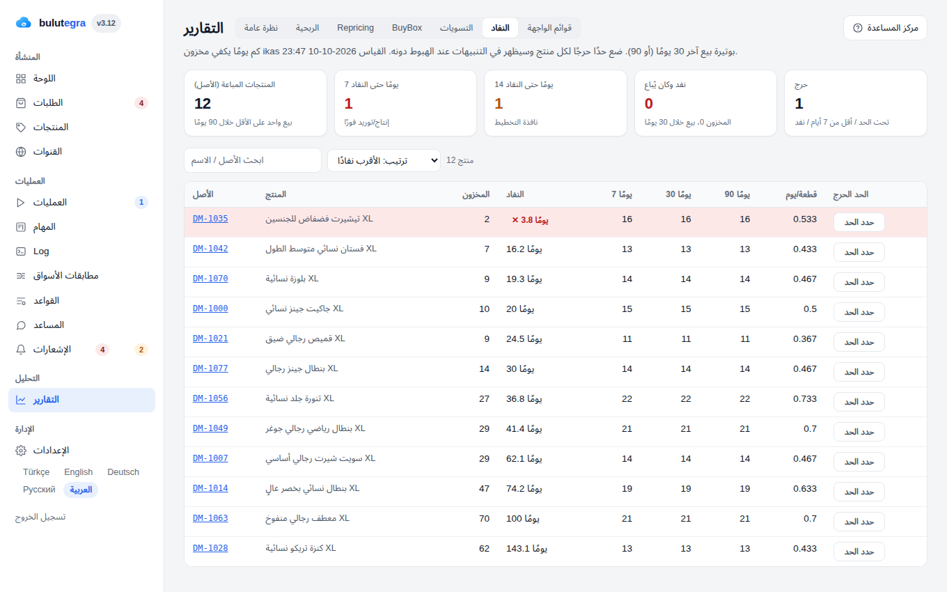The image size is (947, 592).
Task: Open the Repricing tab
Action: [355, 28]
